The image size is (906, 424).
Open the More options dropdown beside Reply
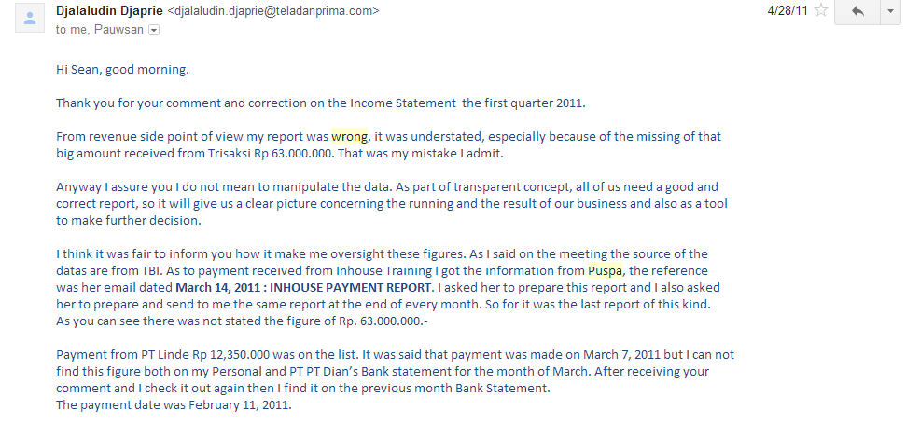pyautogui.click(x=890, y=11)
